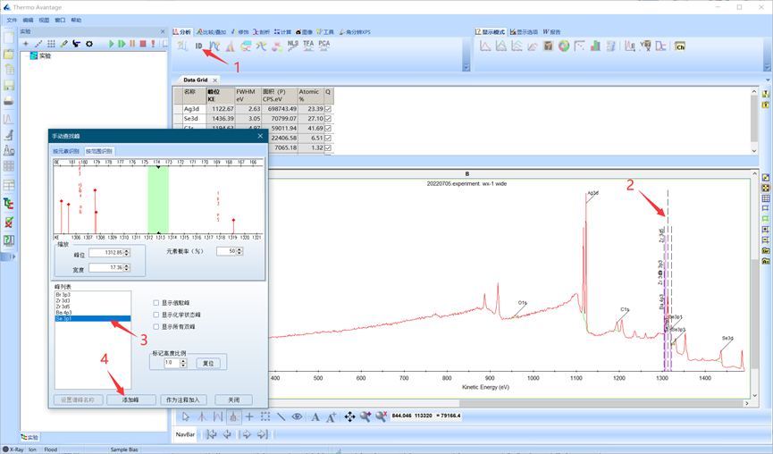The image size is (773, 454).
Task: Select Se 3p1 in the peak list
Action: (91, 318)
